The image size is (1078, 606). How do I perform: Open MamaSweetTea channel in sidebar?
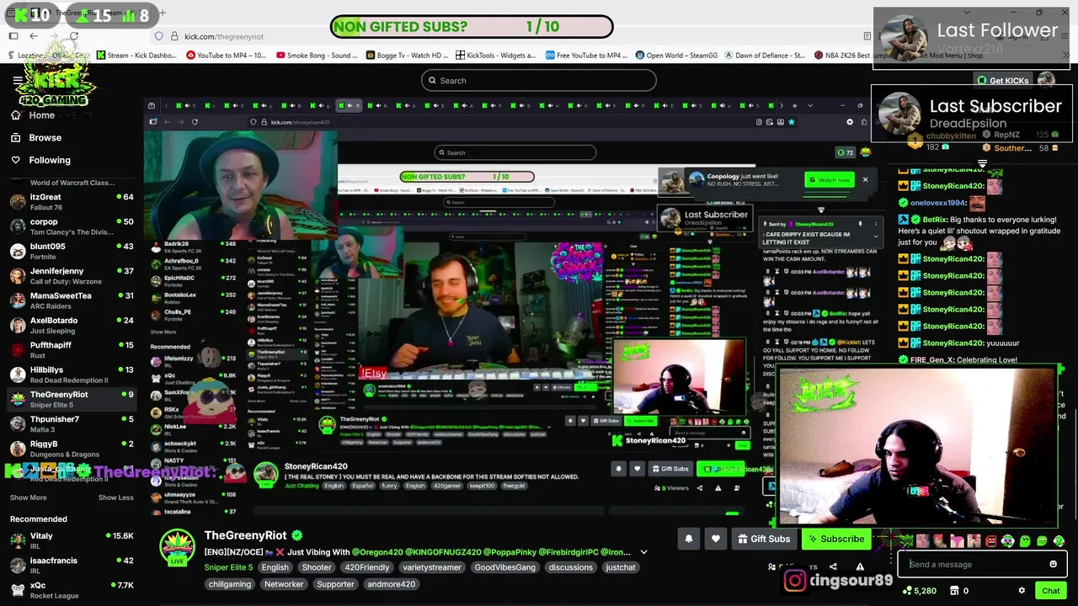pyautogui.click(x=71, y=300)
